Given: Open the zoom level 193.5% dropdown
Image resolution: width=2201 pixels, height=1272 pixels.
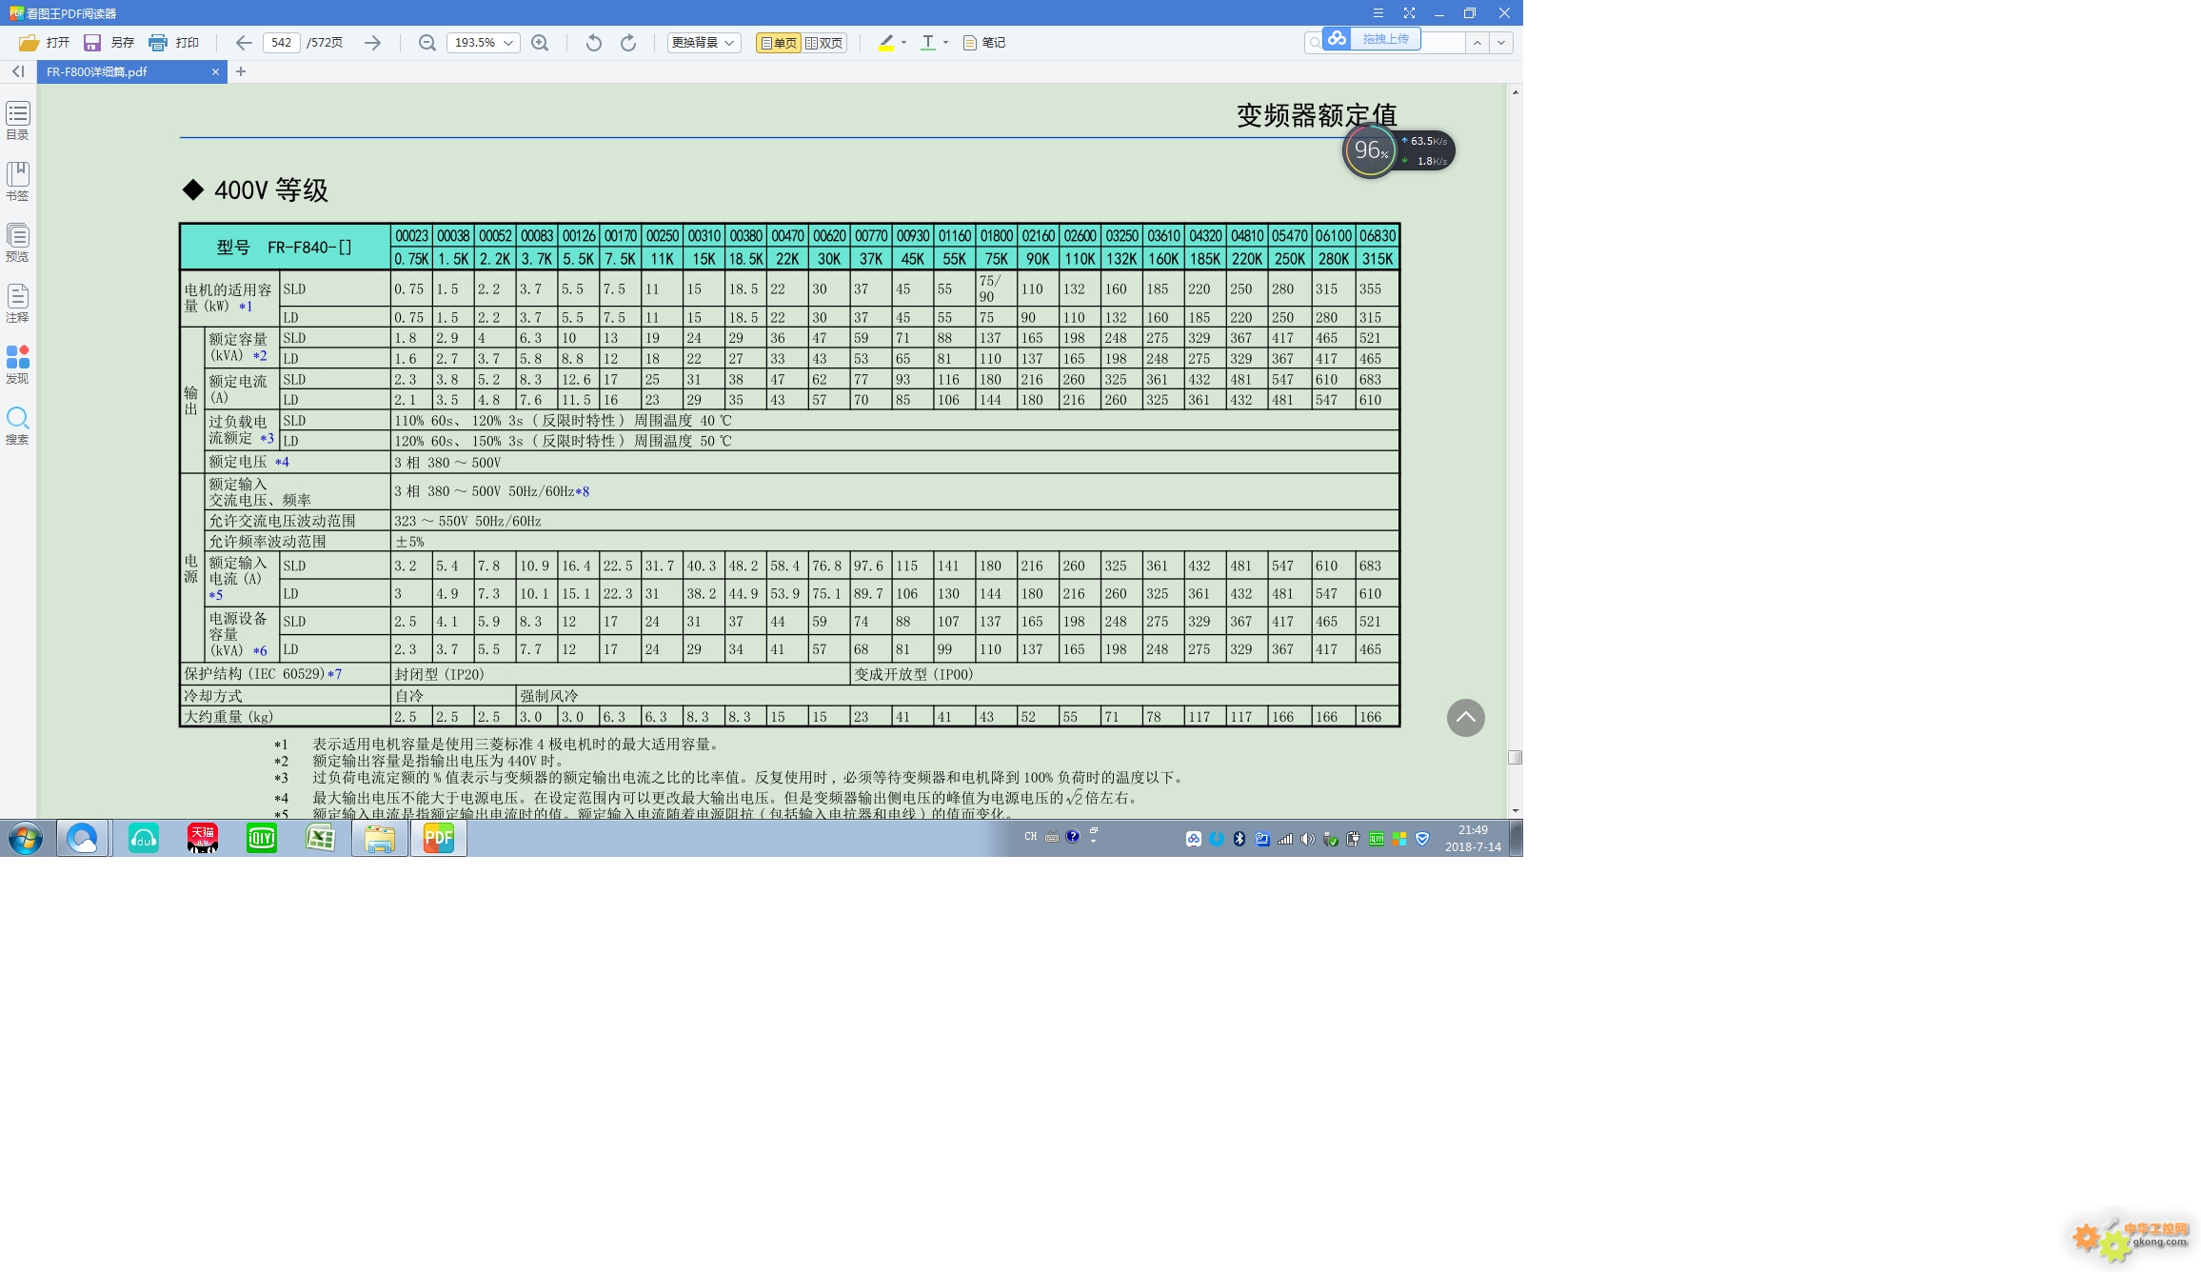Looking at the screenshot, I should click(x=483, y=43).
